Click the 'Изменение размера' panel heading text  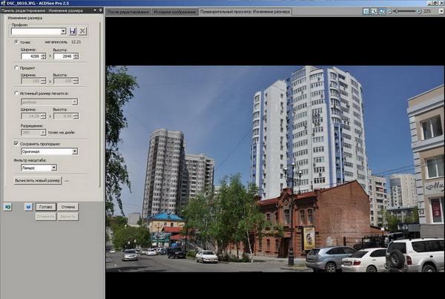pos(25,18)
